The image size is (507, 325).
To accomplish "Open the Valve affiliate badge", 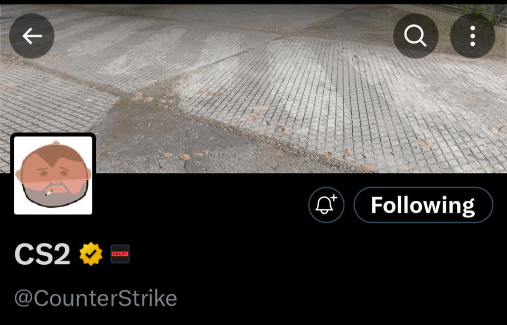I will point(120,254).
